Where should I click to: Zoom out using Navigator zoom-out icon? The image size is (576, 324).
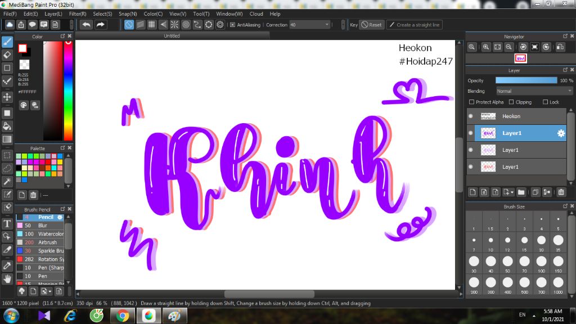508,47
